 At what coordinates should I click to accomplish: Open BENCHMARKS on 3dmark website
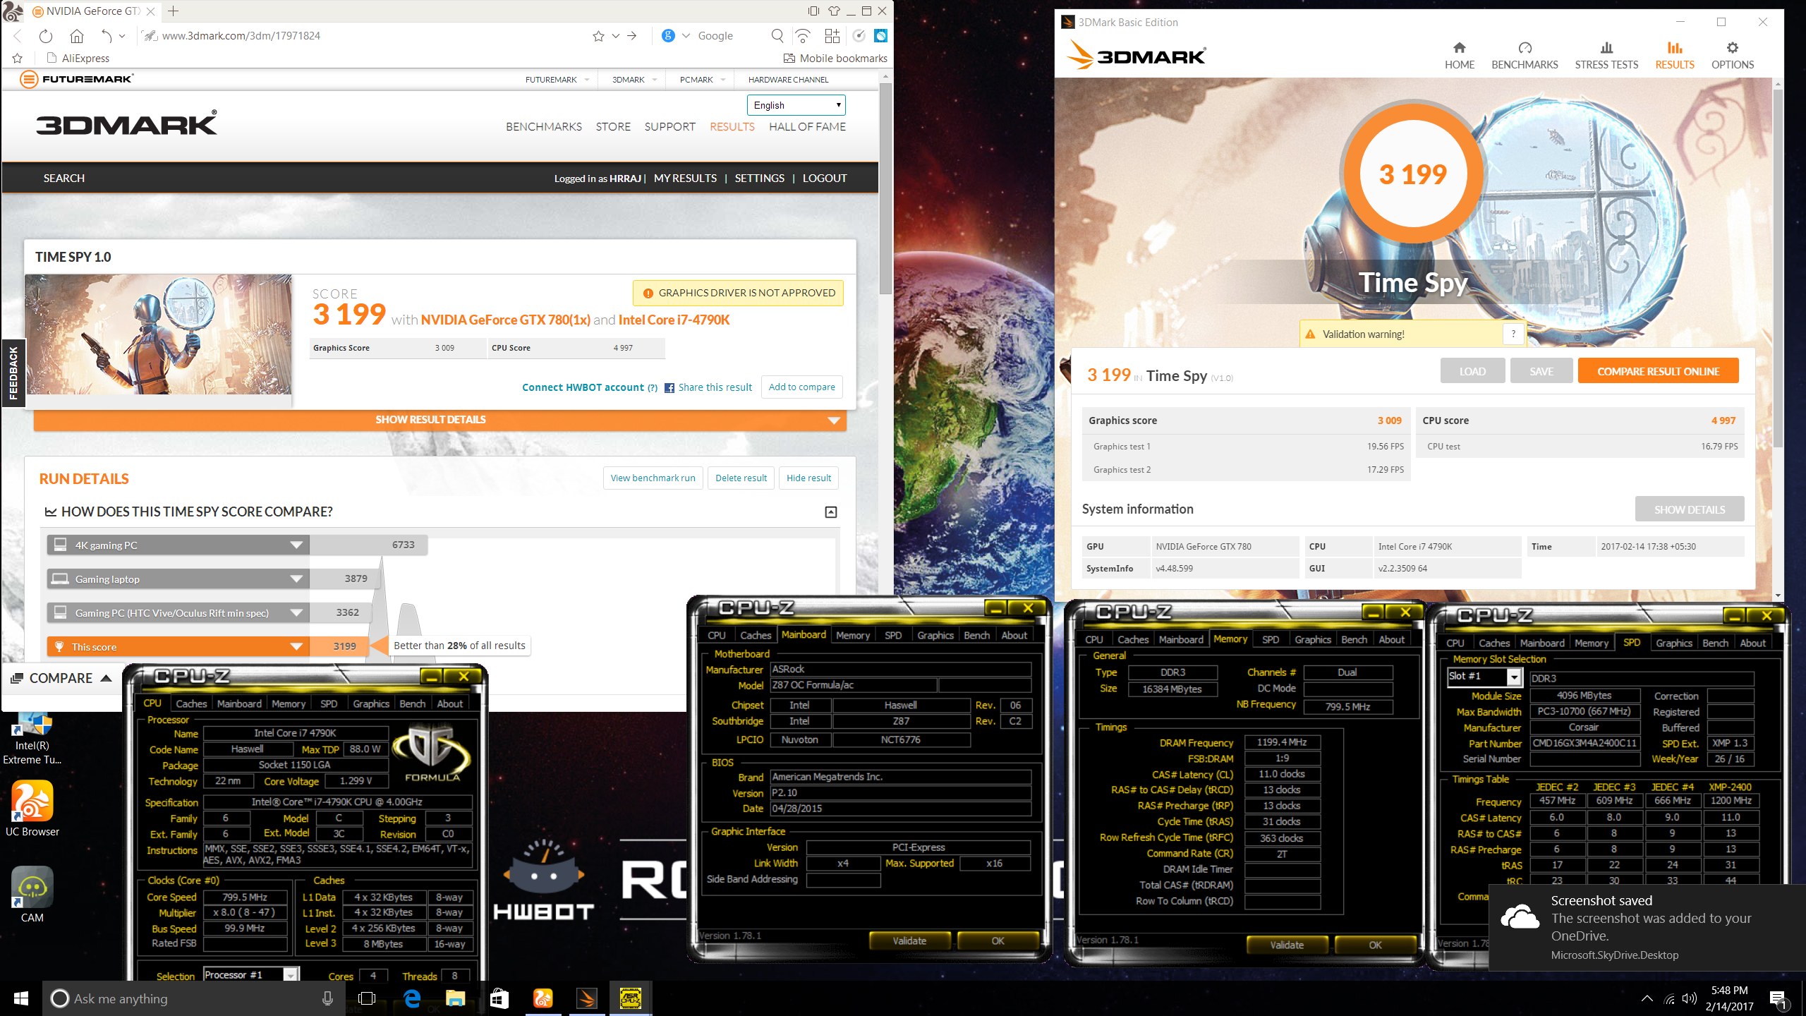click(x=543, y=127)
